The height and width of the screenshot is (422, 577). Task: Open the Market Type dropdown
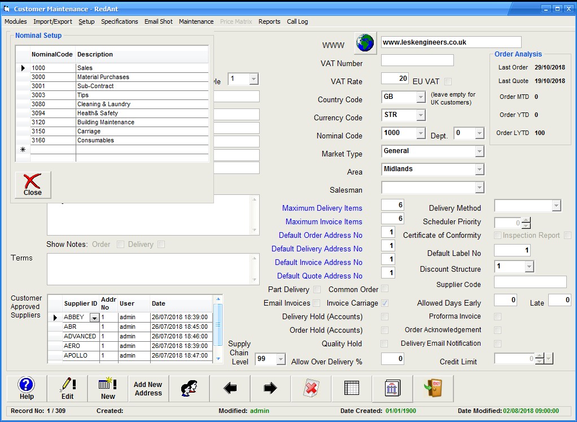tap(479, 151)
